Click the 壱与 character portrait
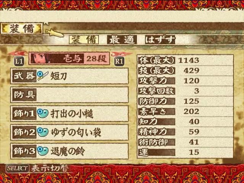244x183 pixels. coord(40,58)
